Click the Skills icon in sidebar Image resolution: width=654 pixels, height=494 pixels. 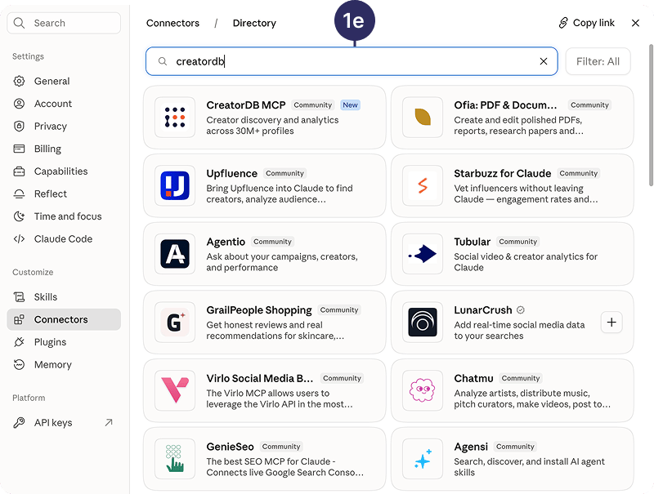click(x=19, y=297)
